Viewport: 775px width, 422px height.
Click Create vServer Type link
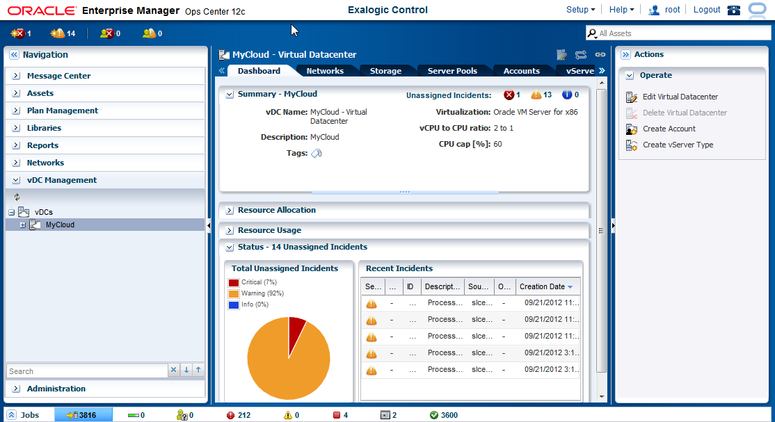(678, 145)
